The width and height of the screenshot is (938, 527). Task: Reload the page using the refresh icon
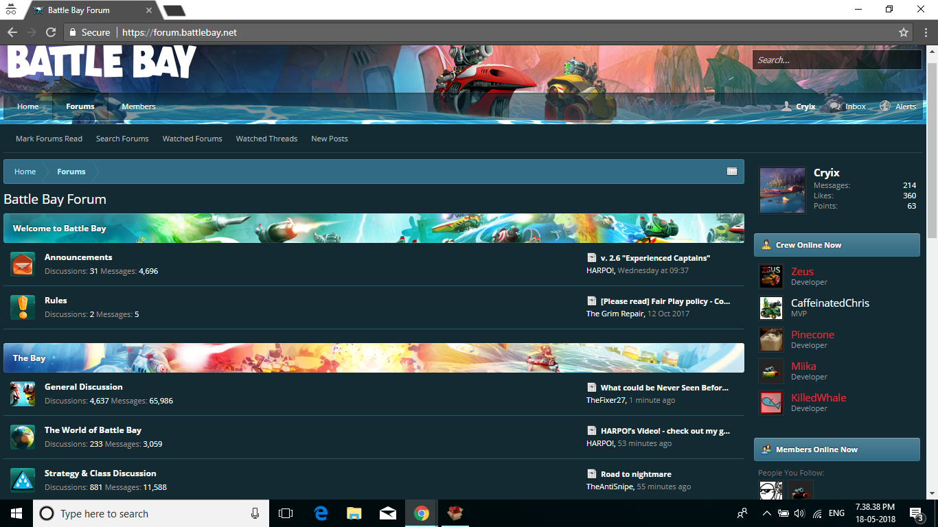pos(50,32)
